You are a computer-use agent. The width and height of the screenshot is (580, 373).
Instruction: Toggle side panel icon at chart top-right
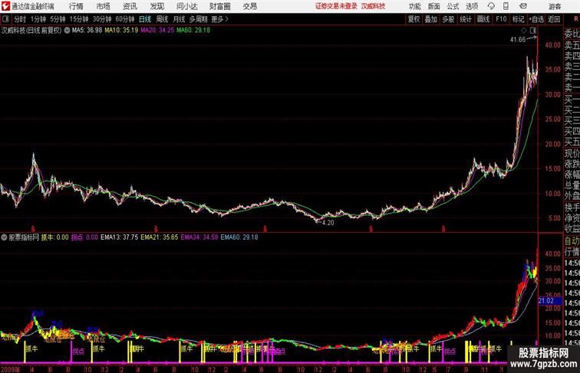pos(533,31)
